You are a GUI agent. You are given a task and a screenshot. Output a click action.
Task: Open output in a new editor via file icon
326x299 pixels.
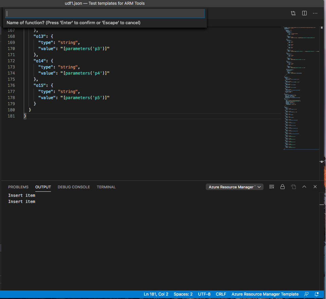pyautogui.click(x=293, y=187)
